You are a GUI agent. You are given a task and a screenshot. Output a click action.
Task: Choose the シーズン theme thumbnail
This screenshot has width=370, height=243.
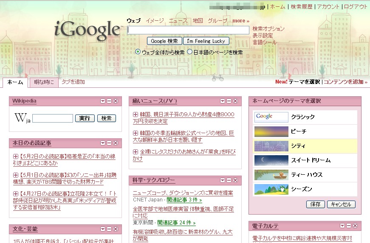point(271,189)
